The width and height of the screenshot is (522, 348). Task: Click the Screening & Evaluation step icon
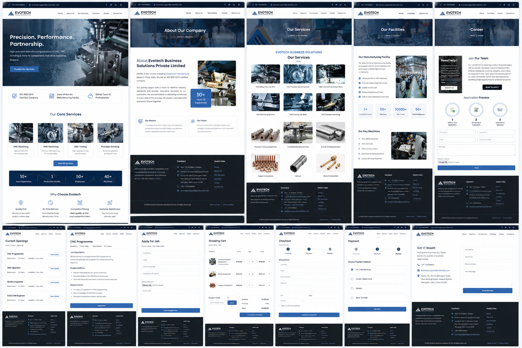tap(476, 110)
